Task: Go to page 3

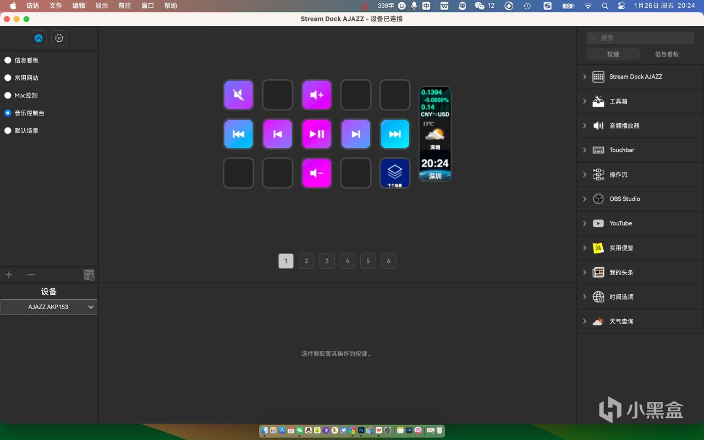Action: tap(327, 261)
